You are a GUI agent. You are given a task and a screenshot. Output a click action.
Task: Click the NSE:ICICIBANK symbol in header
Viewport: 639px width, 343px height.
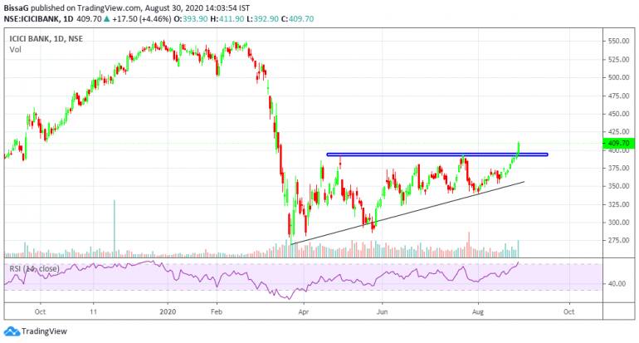[x=32, y=19]
